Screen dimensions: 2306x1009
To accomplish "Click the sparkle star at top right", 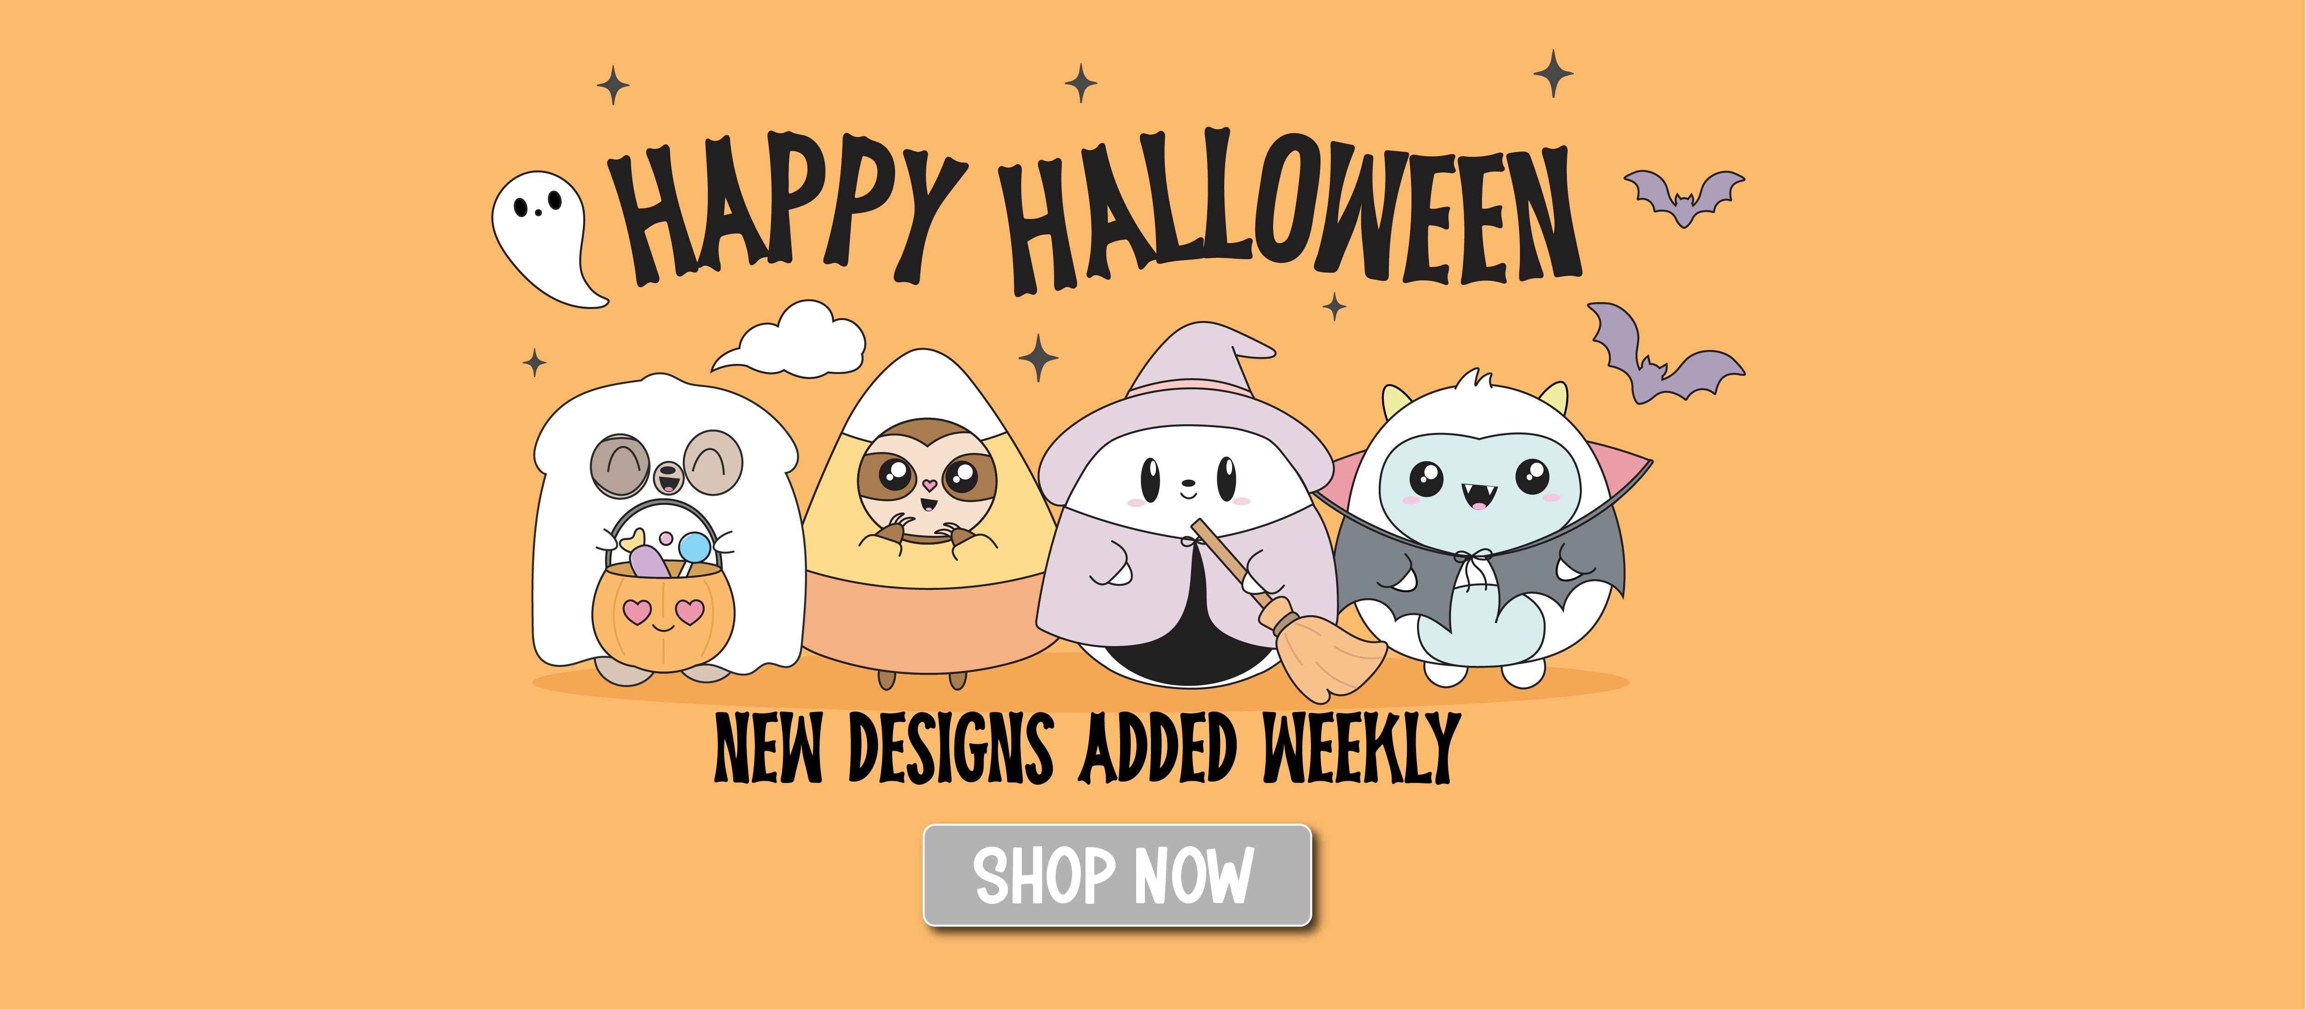I will coord(1554,73).
